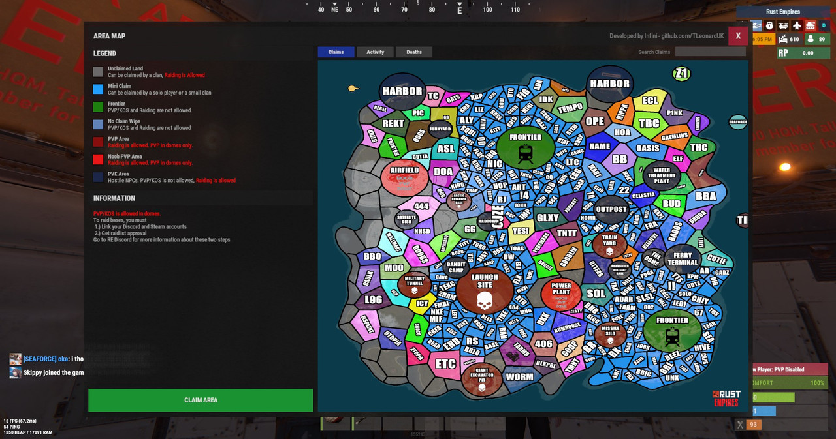Viewport: 836px width, 439px height.
Task: Select the Harbor monument next to TC
Action: click(x=402, y=92)
